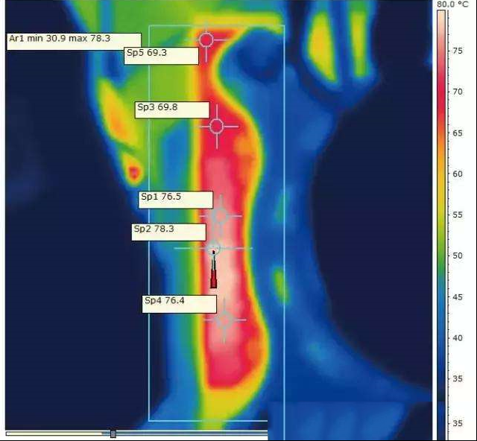Click the Sp1 spot crosshair marker
The width and height of the screenshot is (477, 441).
pyautogui.click(x=221, y=216)
